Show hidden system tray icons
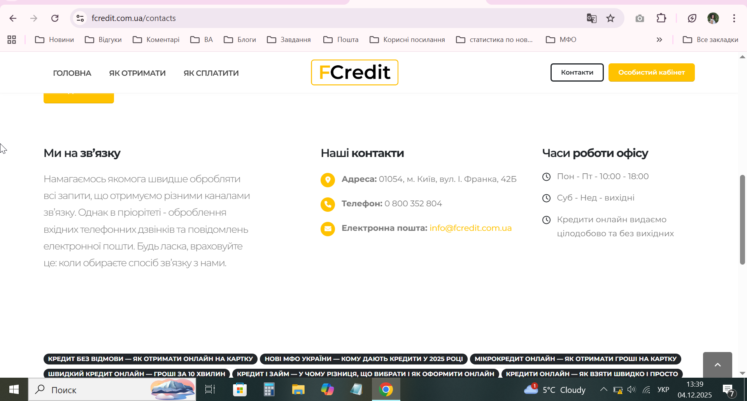The height and width of the screenshot is (401, 747). (x=603, y=389)
